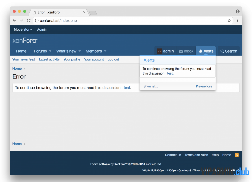Select the What's new navigation tab

coord(66,51)
